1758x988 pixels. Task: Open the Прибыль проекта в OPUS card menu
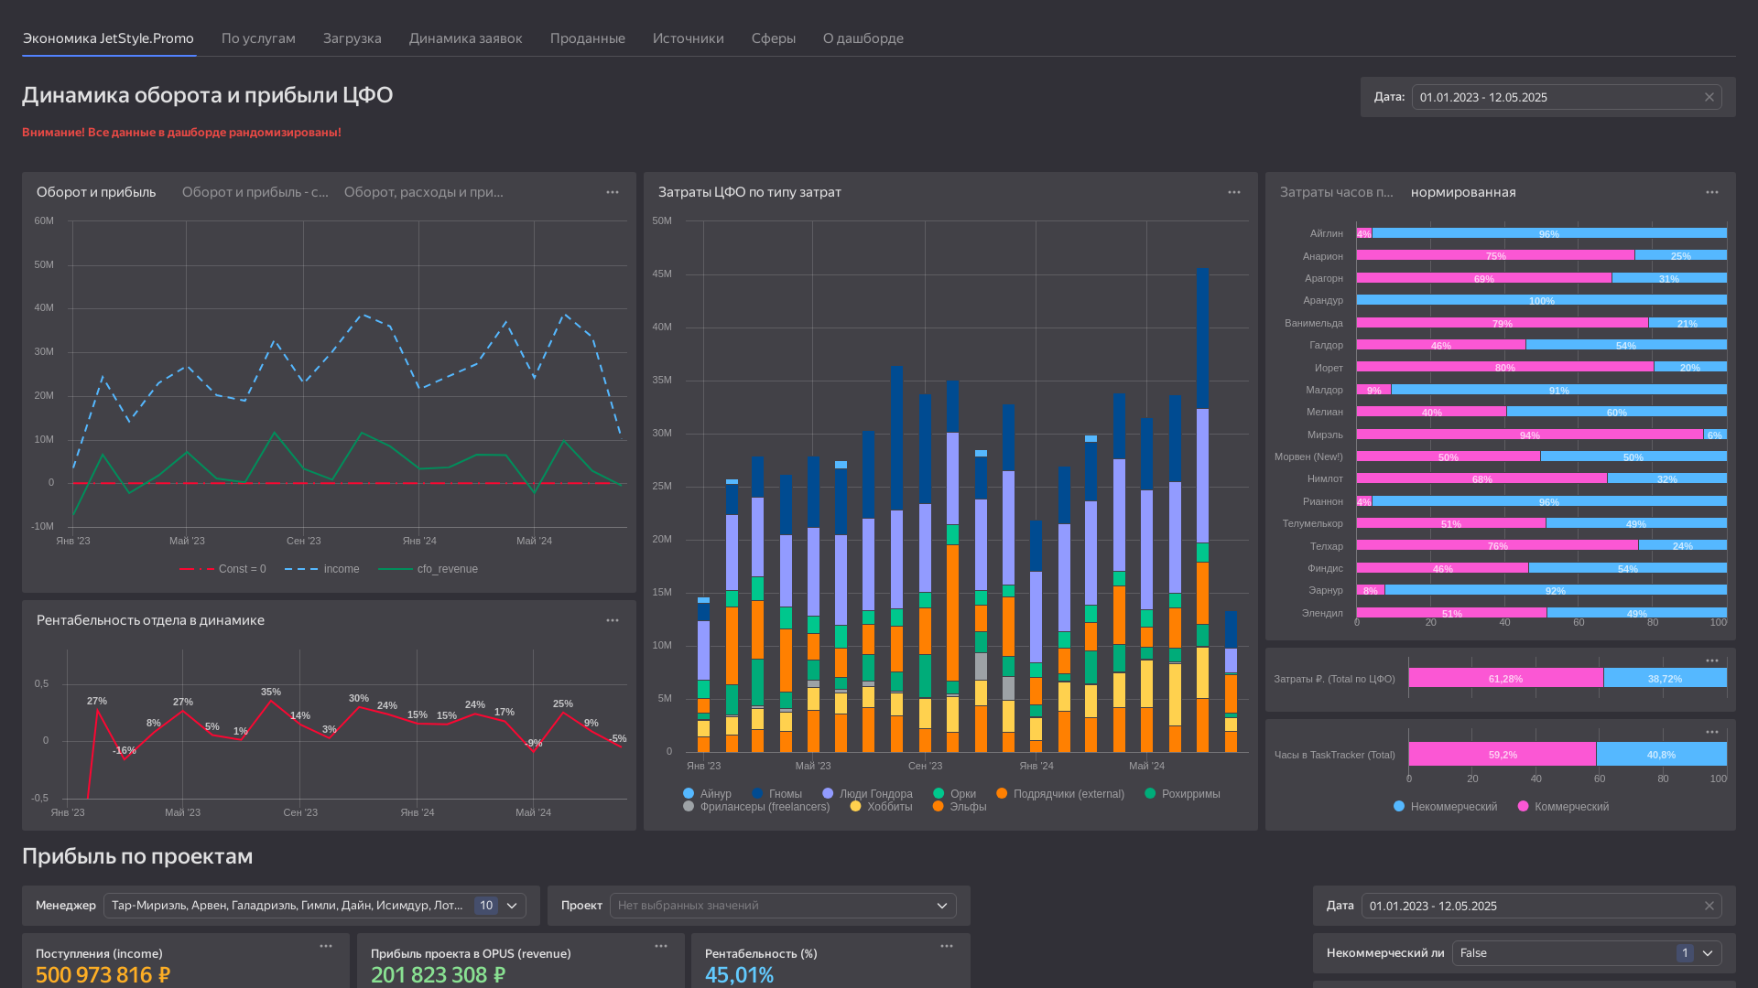[661, 946]
